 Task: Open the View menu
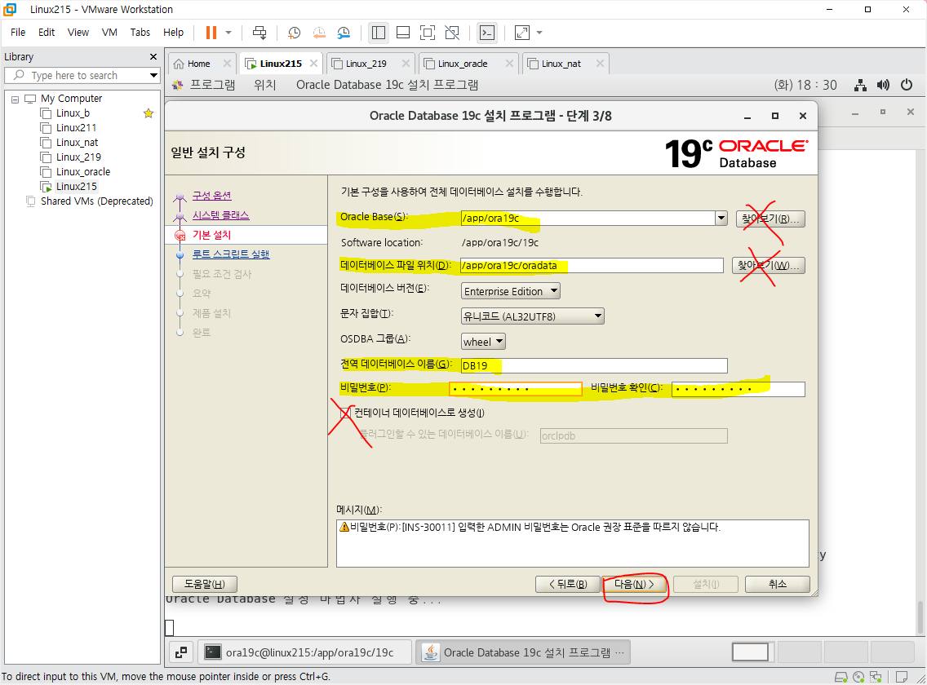[x=78, y=33]
